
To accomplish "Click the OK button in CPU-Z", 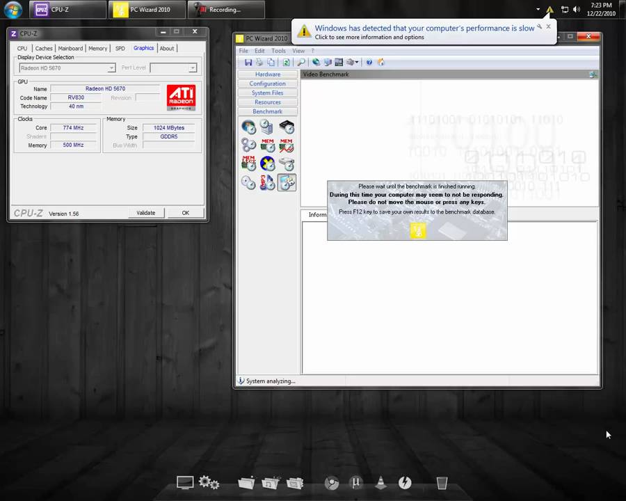I will (186, 213).
